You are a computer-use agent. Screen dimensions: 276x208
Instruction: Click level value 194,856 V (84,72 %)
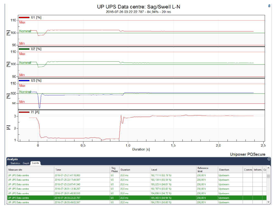pyautogui.click(x=161, y=193)
